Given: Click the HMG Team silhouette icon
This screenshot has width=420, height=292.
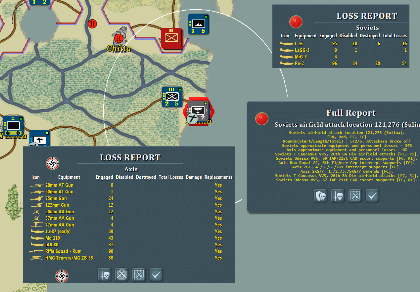Looking at the screenshot, I should tap(37, 258).
